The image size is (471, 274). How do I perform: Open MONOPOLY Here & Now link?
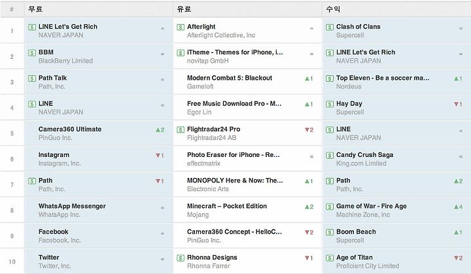pyautogui.click(x=235, y=180)
